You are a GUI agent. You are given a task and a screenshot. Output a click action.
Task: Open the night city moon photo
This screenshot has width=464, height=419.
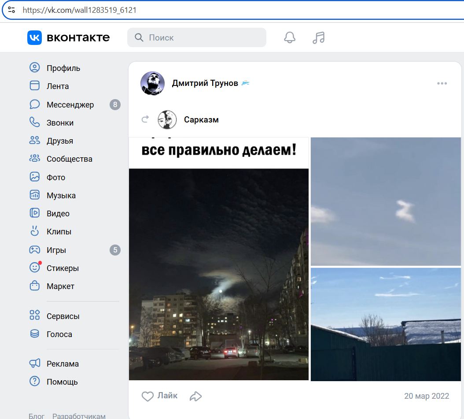pos(219,273)
